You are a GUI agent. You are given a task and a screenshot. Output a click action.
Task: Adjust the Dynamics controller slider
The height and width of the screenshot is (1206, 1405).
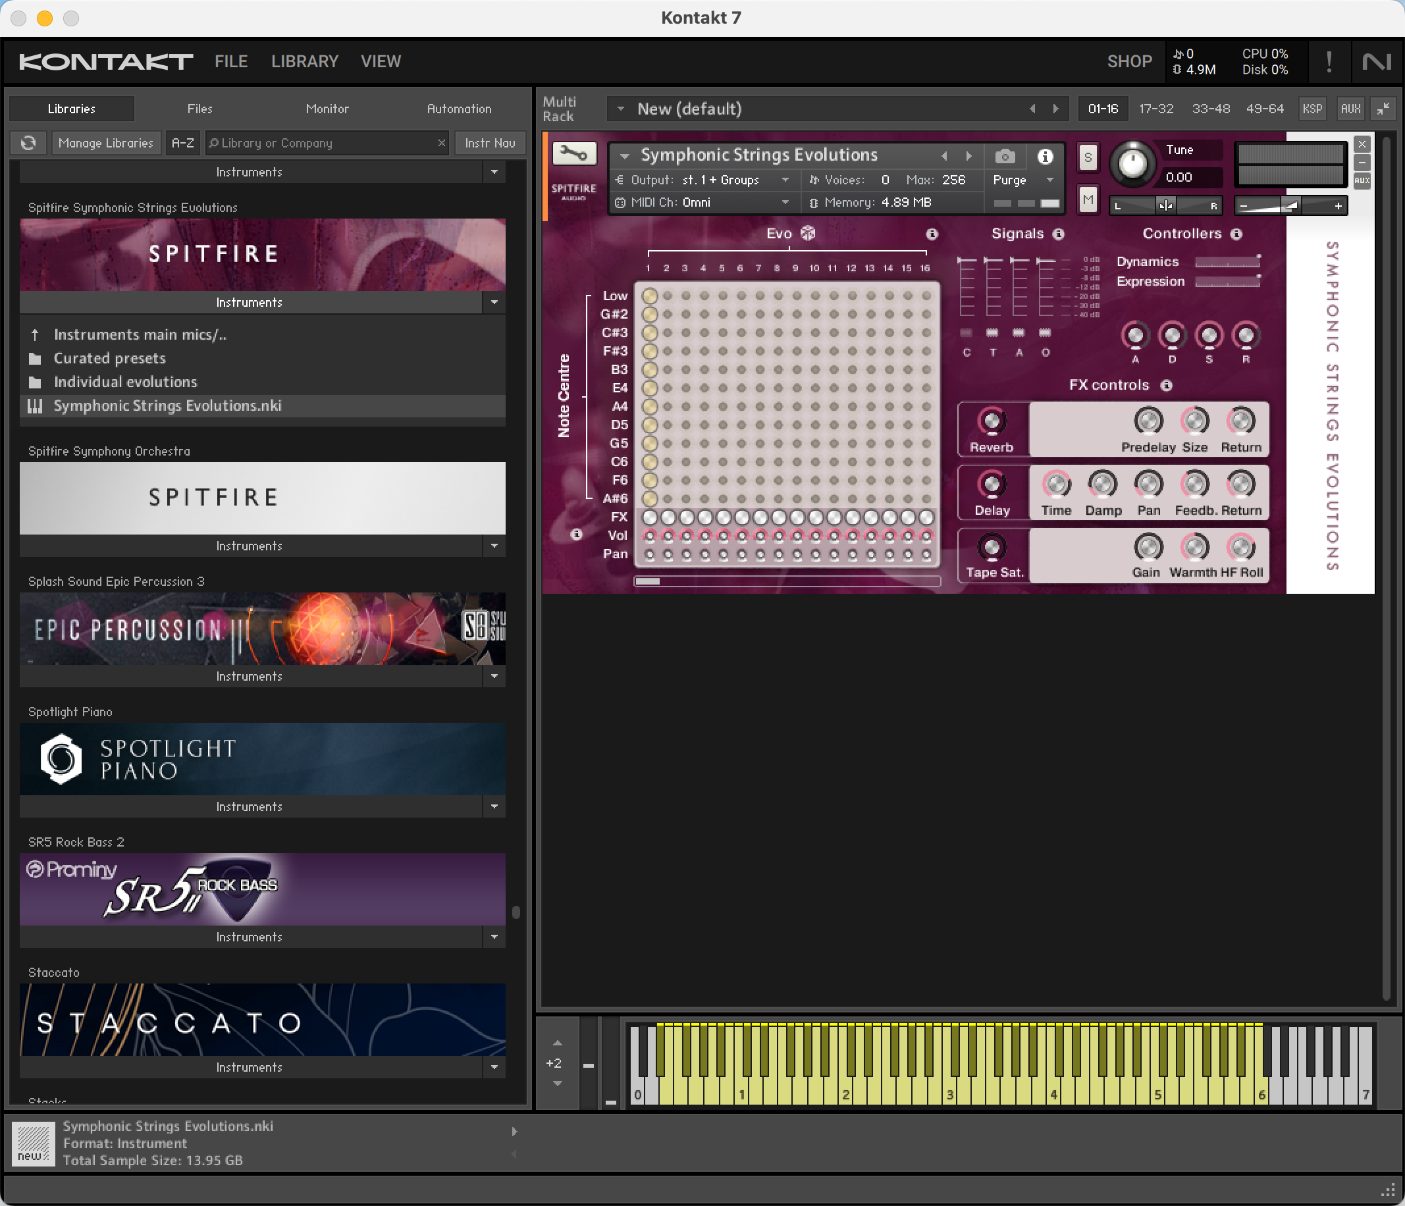(1227, 261)
